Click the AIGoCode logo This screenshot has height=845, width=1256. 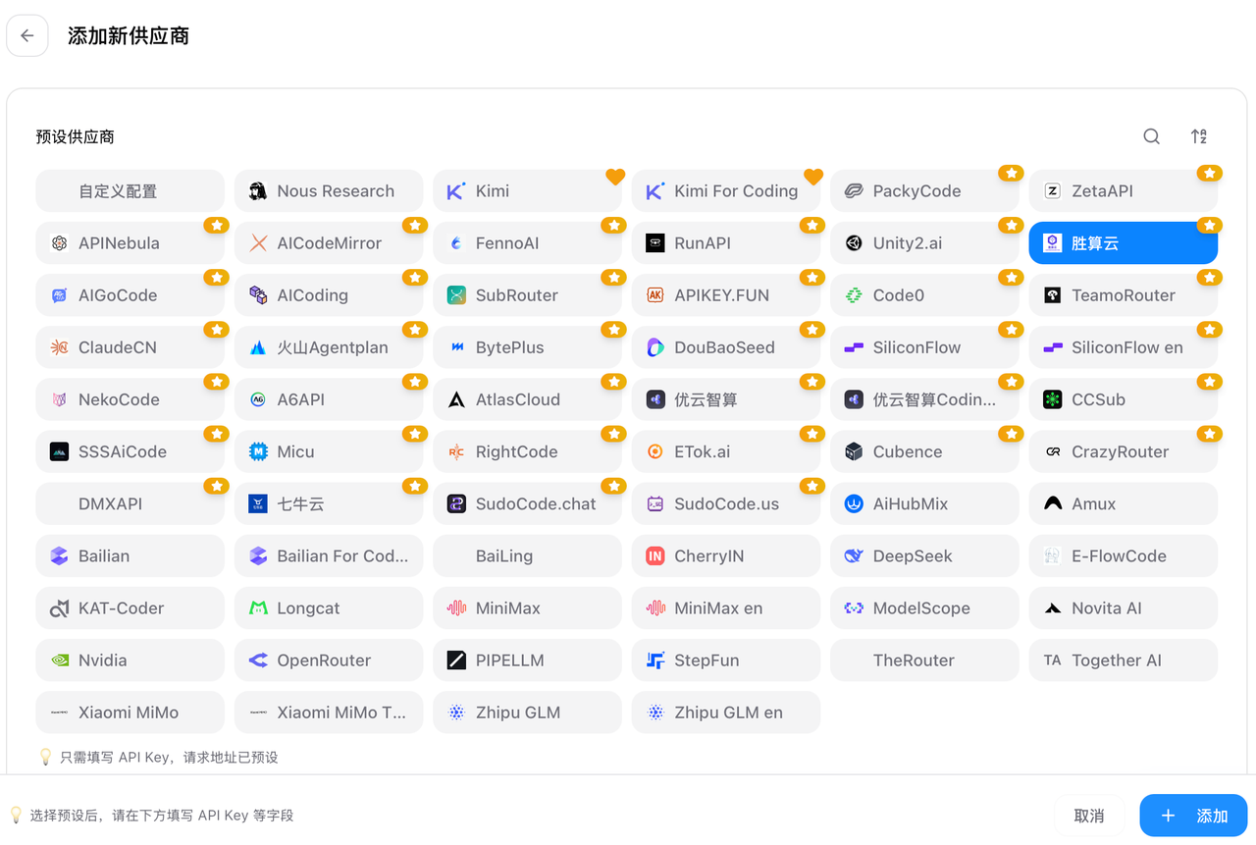(x=60, y=295)
